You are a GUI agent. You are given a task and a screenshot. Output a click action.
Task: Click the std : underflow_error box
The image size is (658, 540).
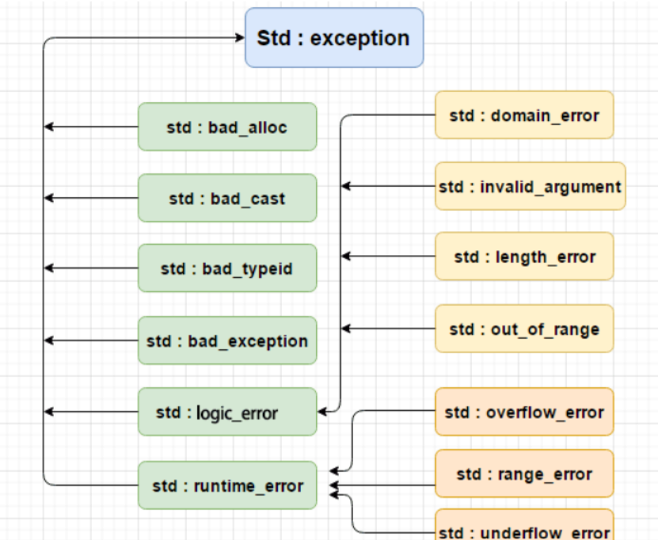coord(524,525)
